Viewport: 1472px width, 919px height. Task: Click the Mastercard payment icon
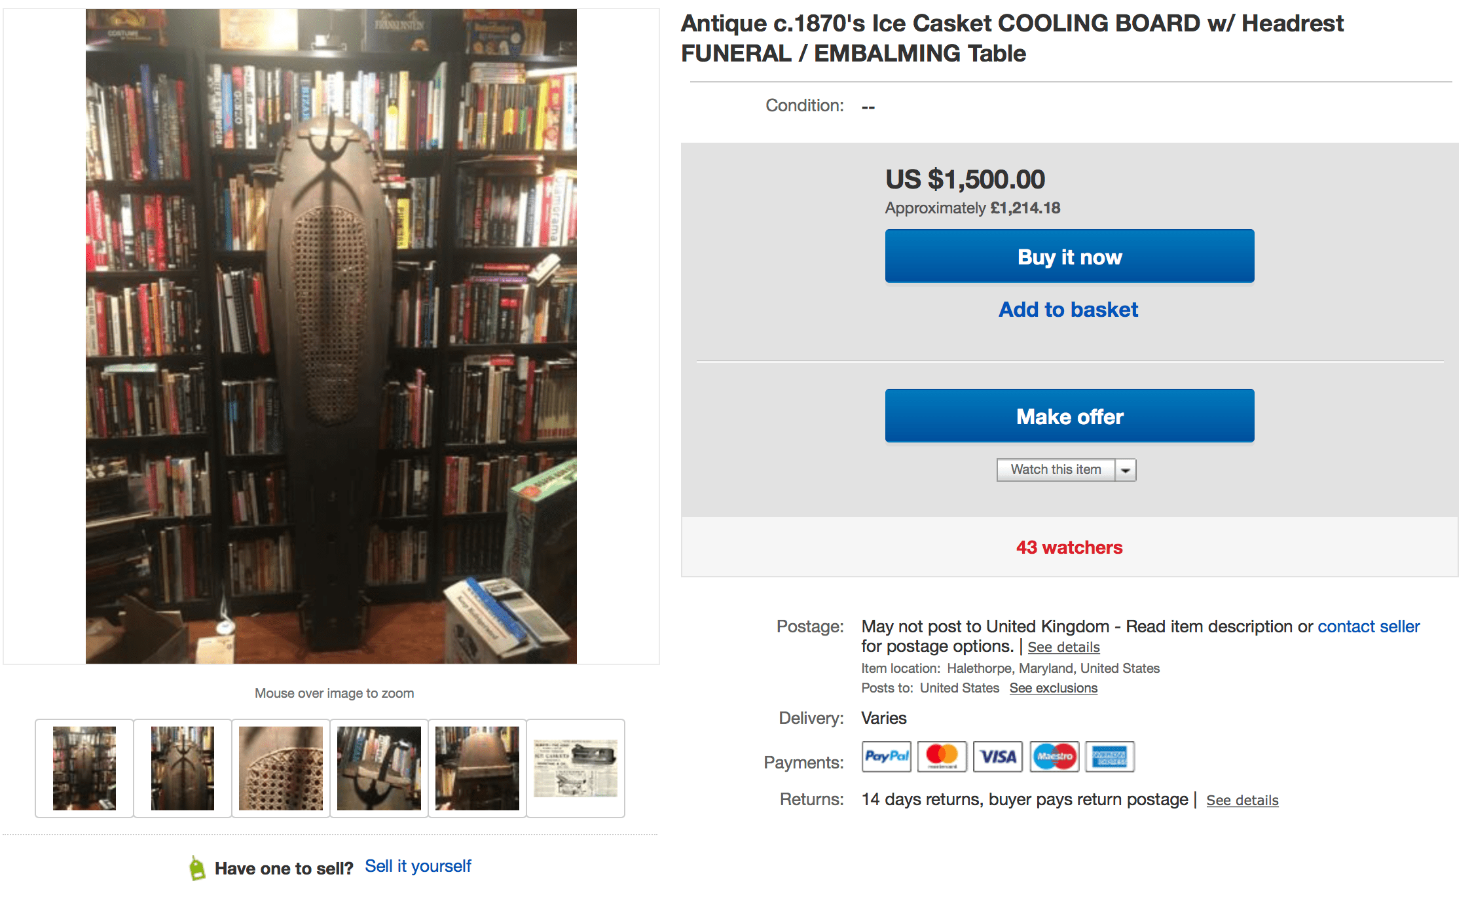click(942, 757)
